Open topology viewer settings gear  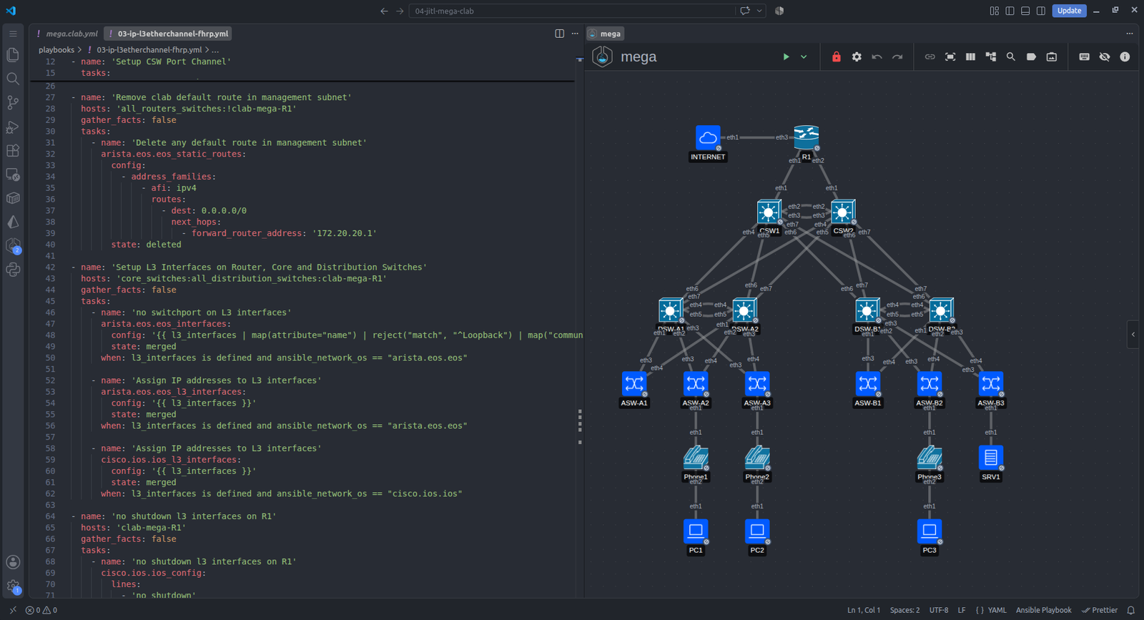tap(857, 57)
